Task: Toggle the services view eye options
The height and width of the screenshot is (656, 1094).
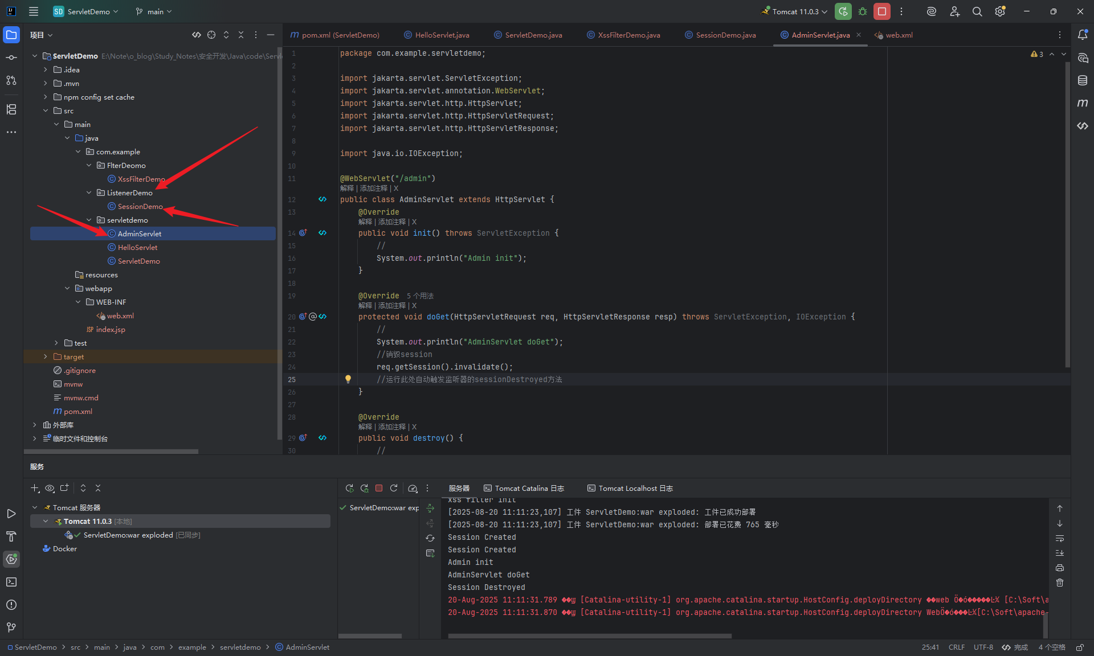Action: pos(50,488)
